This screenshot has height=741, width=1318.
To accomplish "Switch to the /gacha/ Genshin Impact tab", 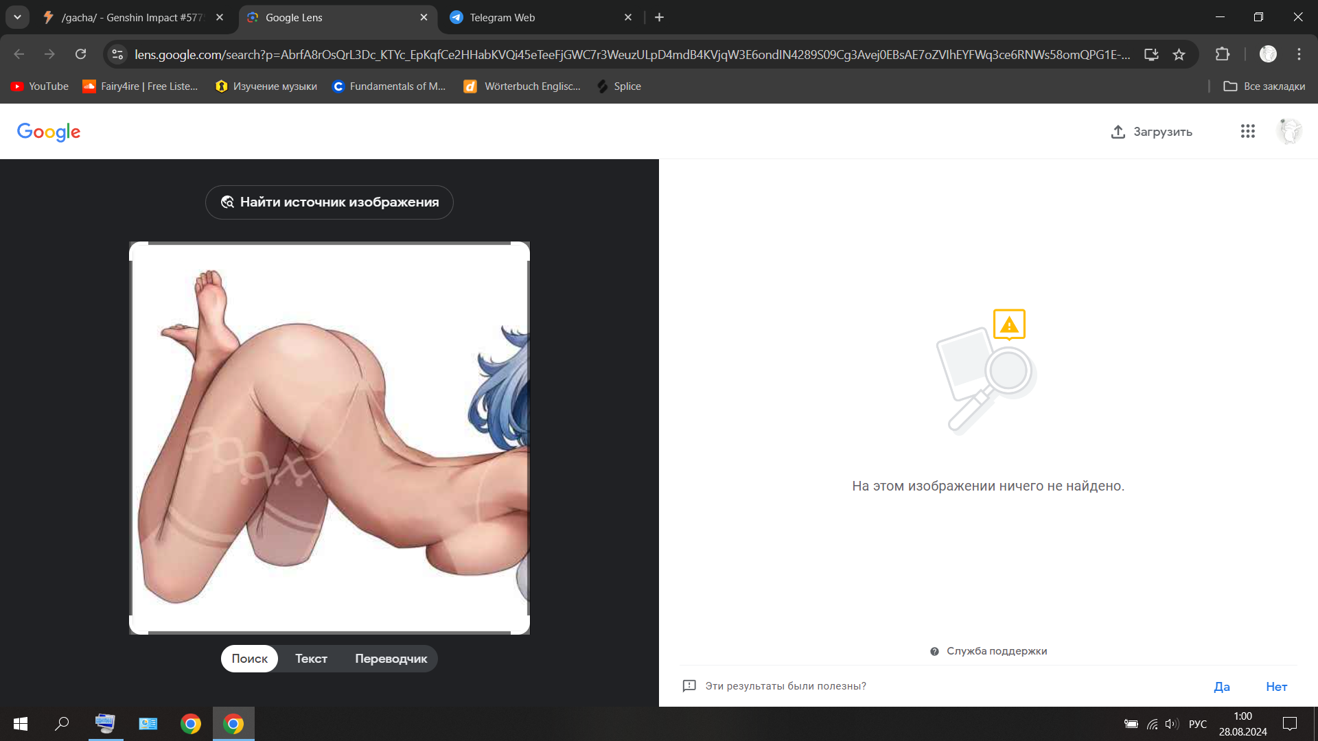I will pos(130,18).
